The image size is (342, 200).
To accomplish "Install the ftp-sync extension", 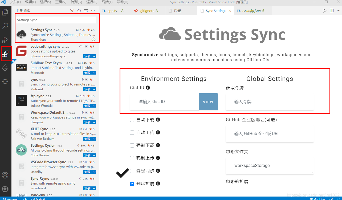I will click(87, 106).
